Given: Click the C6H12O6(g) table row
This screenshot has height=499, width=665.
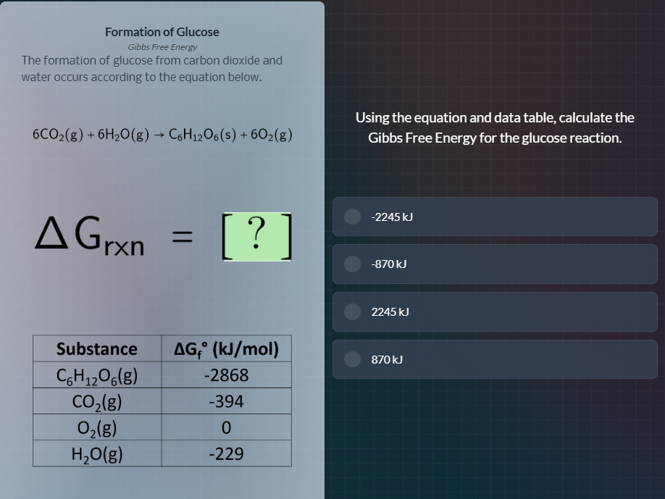Looking at the screenshot, I should click(x=97, y=374).
